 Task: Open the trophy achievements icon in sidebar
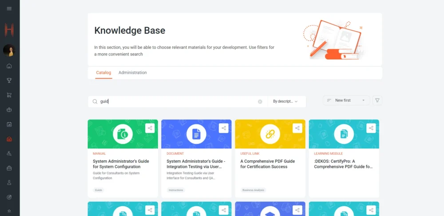point(9,80)
